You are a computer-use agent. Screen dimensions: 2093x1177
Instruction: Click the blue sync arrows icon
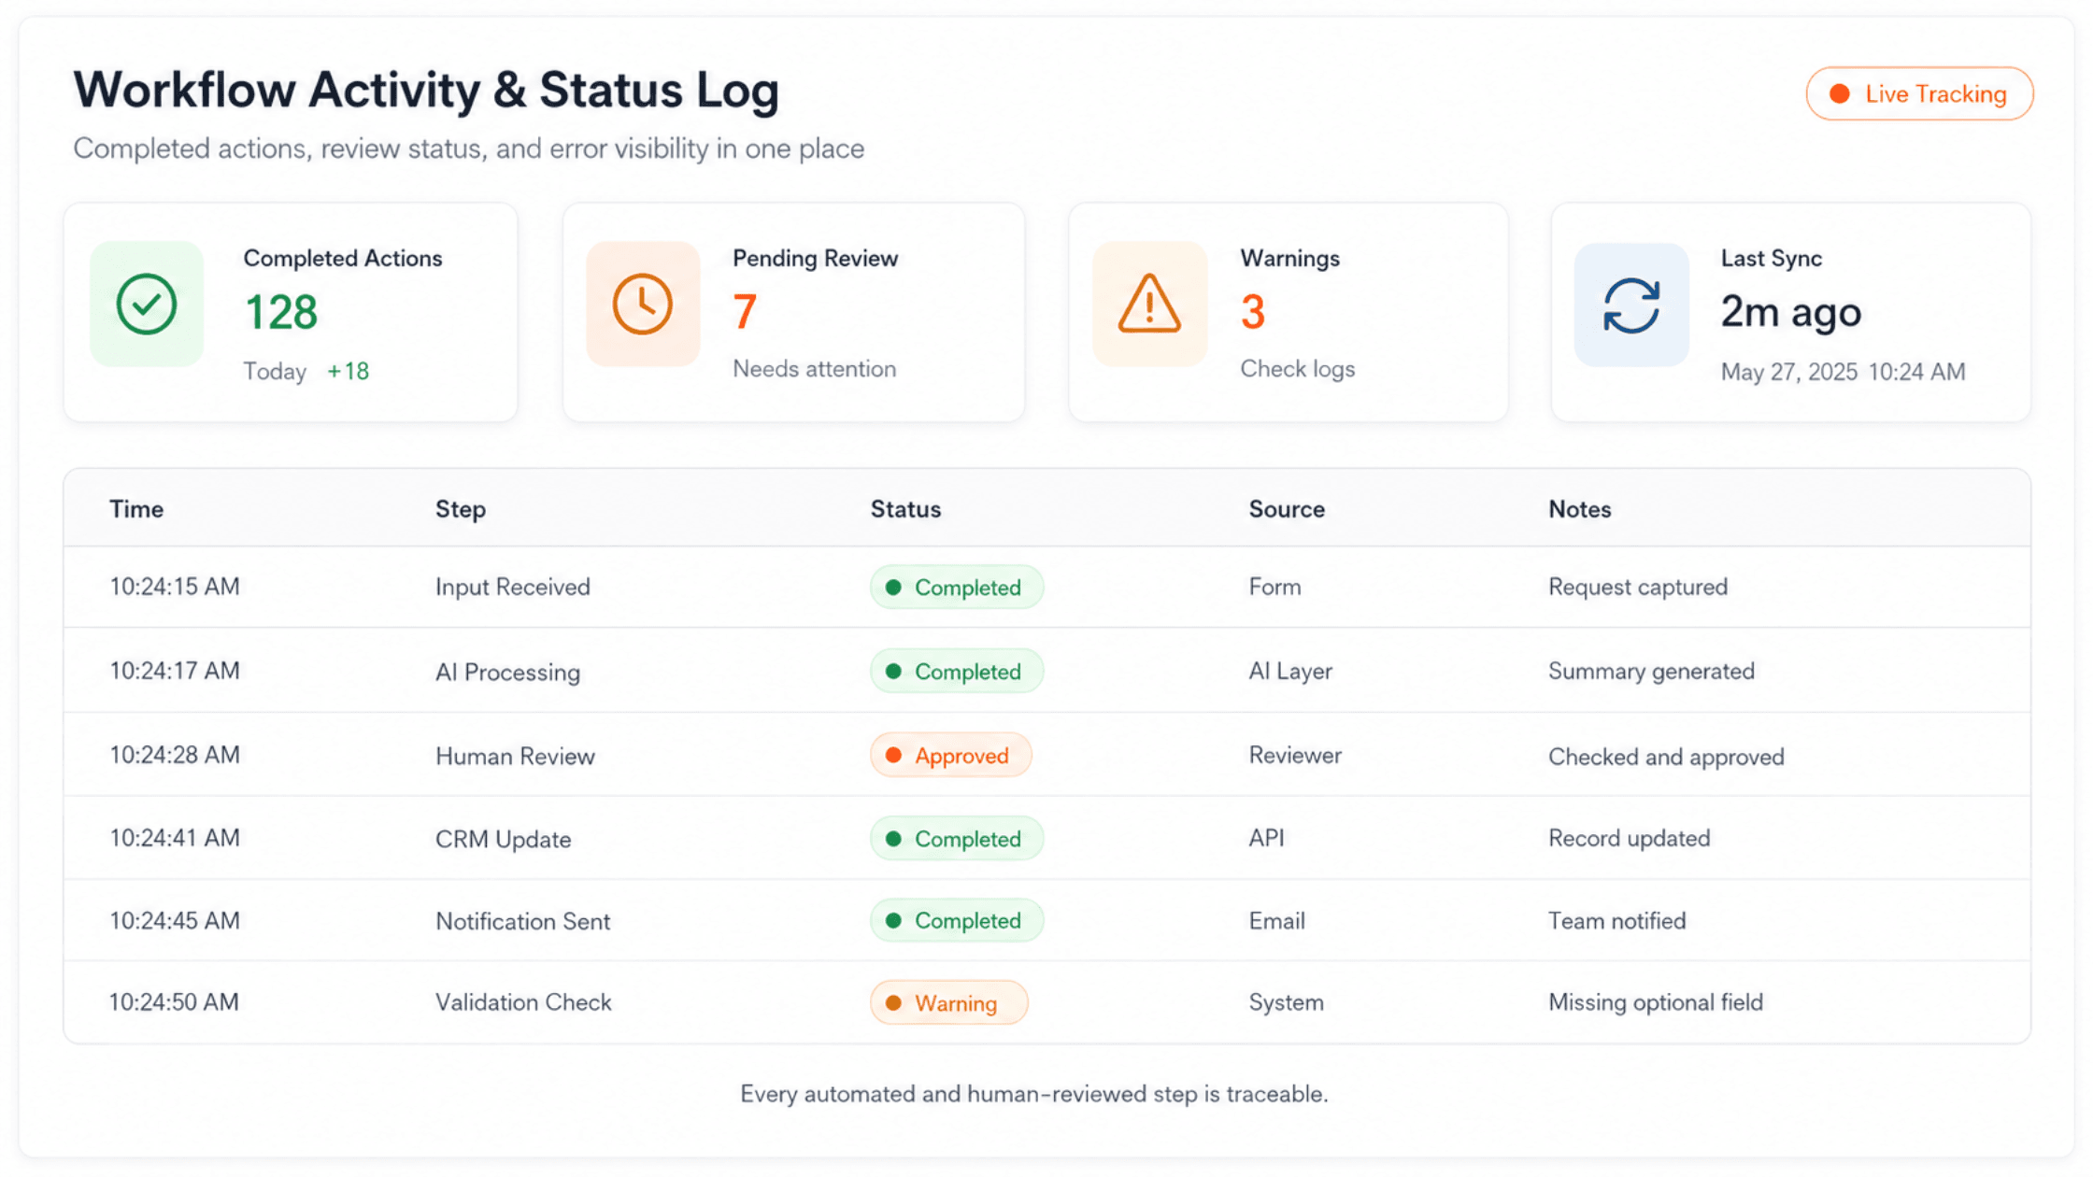click(1631, 305)
